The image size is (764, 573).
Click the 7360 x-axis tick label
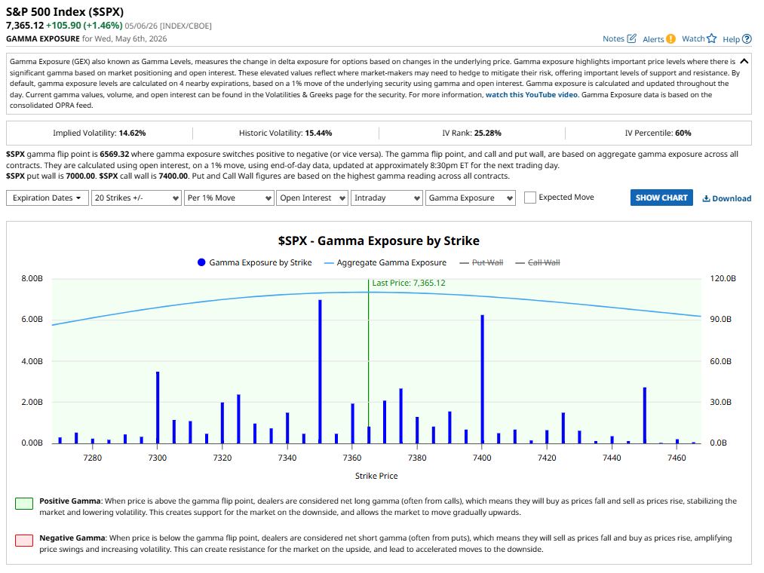tap(351, 458)
